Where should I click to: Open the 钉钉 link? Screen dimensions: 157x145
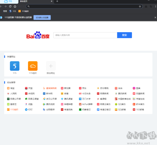point(29,110)
